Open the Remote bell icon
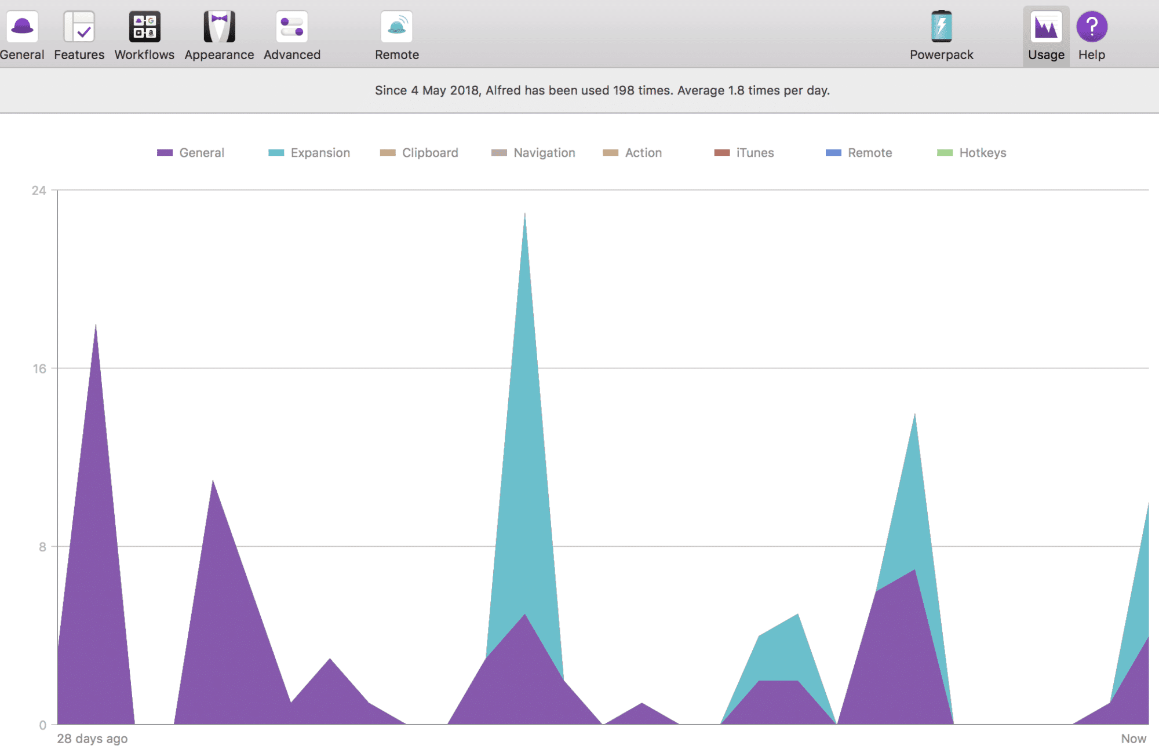This screenshot has height=753, width=1159. (x=397, y=27)
